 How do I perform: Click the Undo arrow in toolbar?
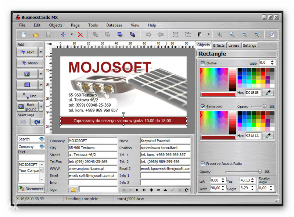click(x=148, y=35)
